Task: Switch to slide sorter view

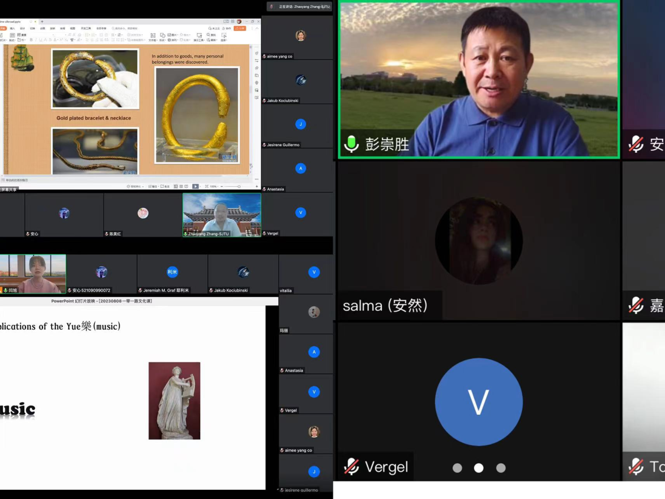Action: tap(181, 186)
